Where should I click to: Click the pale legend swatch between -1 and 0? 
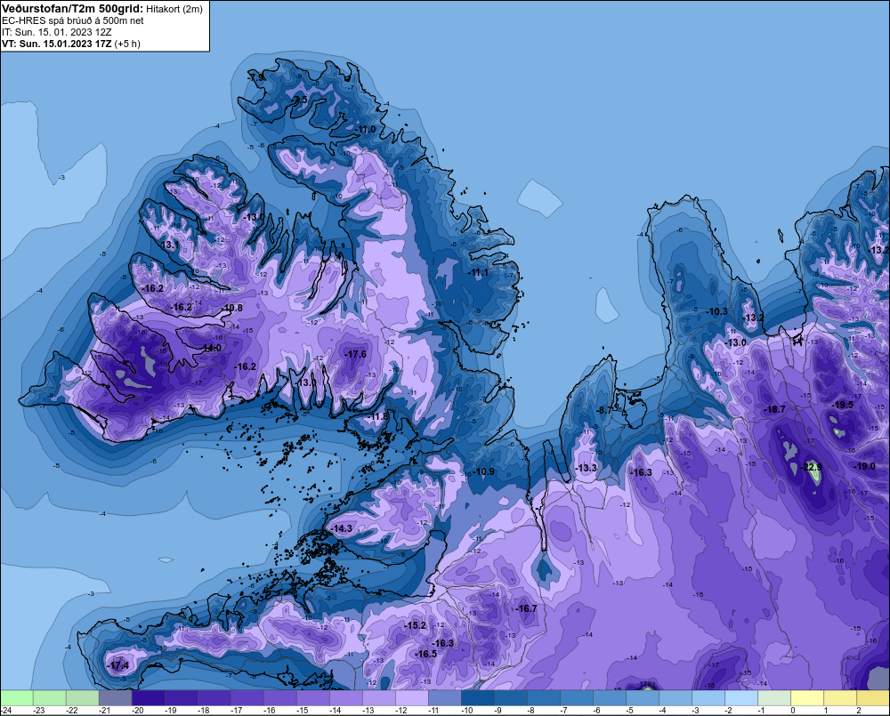(774, 697)
